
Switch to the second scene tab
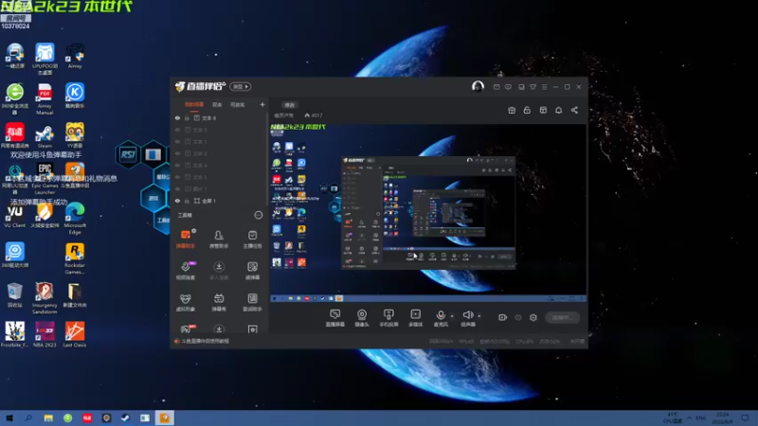(x=217, y=104)
